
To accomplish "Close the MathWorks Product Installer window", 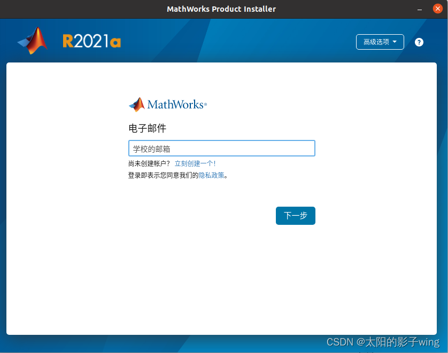I will [x=437, y=9].
